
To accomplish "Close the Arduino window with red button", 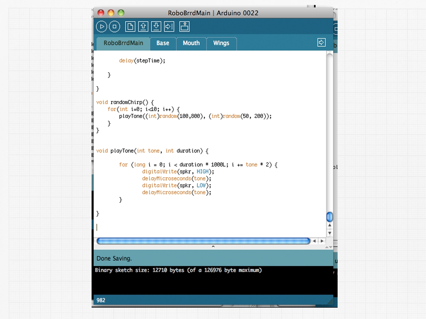I will tap(101, 13).
